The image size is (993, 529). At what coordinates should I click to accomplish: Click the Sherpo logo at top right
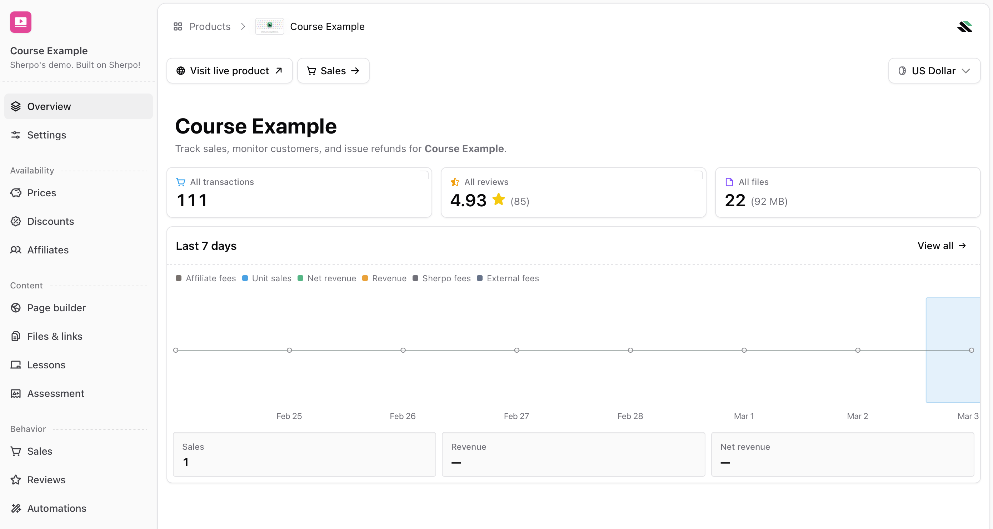pyautogui.click(x=965, y=26)
